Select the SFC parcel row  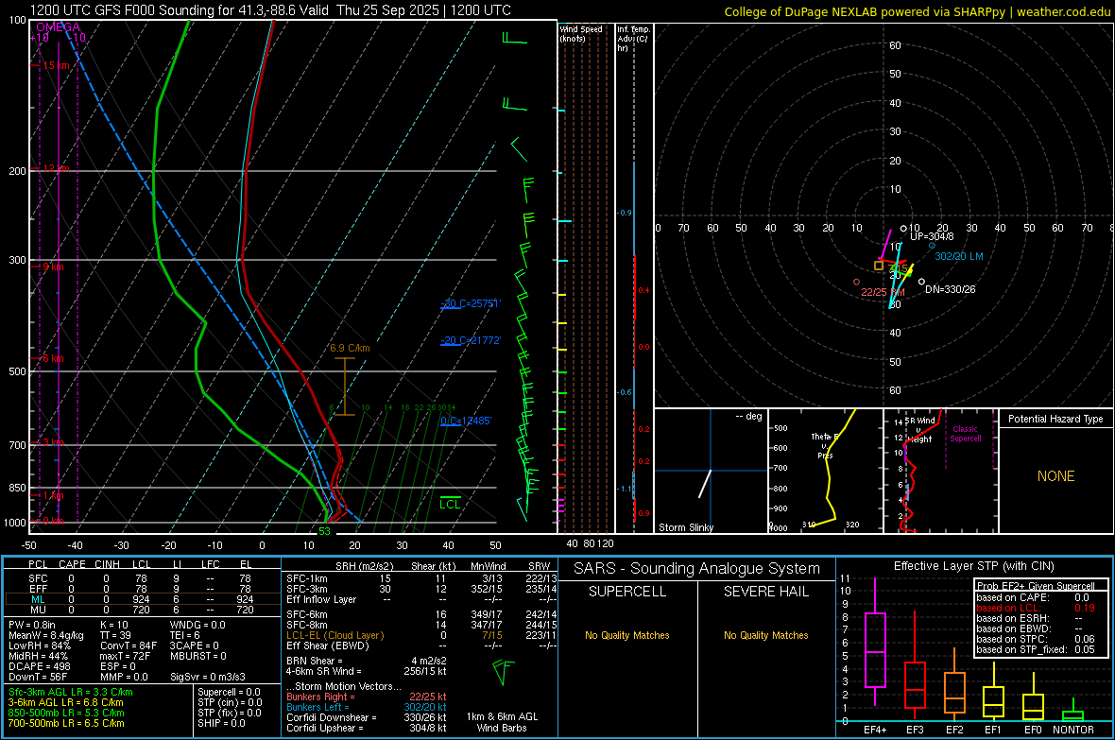[x=142, y=578]
